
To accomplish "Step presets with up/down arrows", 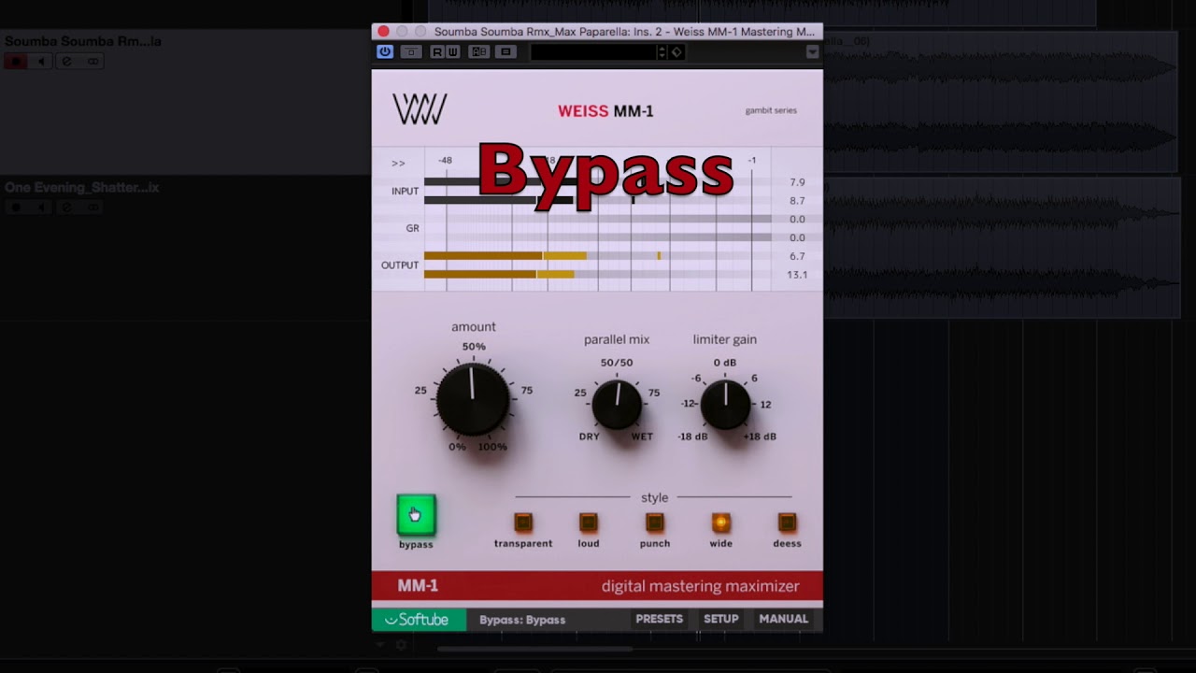I will [662, 52].
